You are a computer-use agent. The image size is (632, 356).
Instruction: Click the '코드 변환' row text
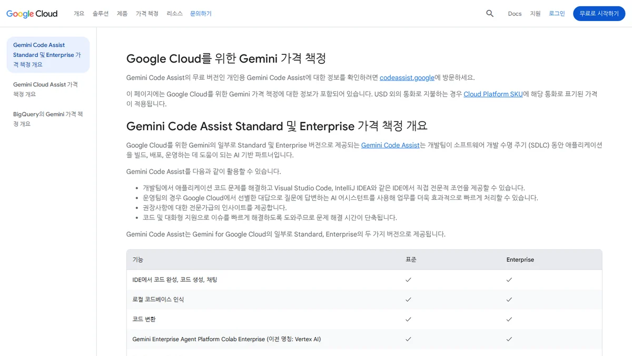[x=144, y=319]
